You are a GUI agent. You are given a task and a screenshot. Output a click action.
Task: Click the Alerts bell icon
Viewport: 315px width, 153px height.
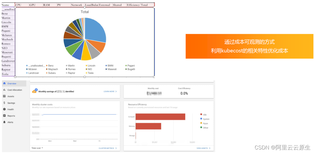pyautogui.click(x=4, y=122)
